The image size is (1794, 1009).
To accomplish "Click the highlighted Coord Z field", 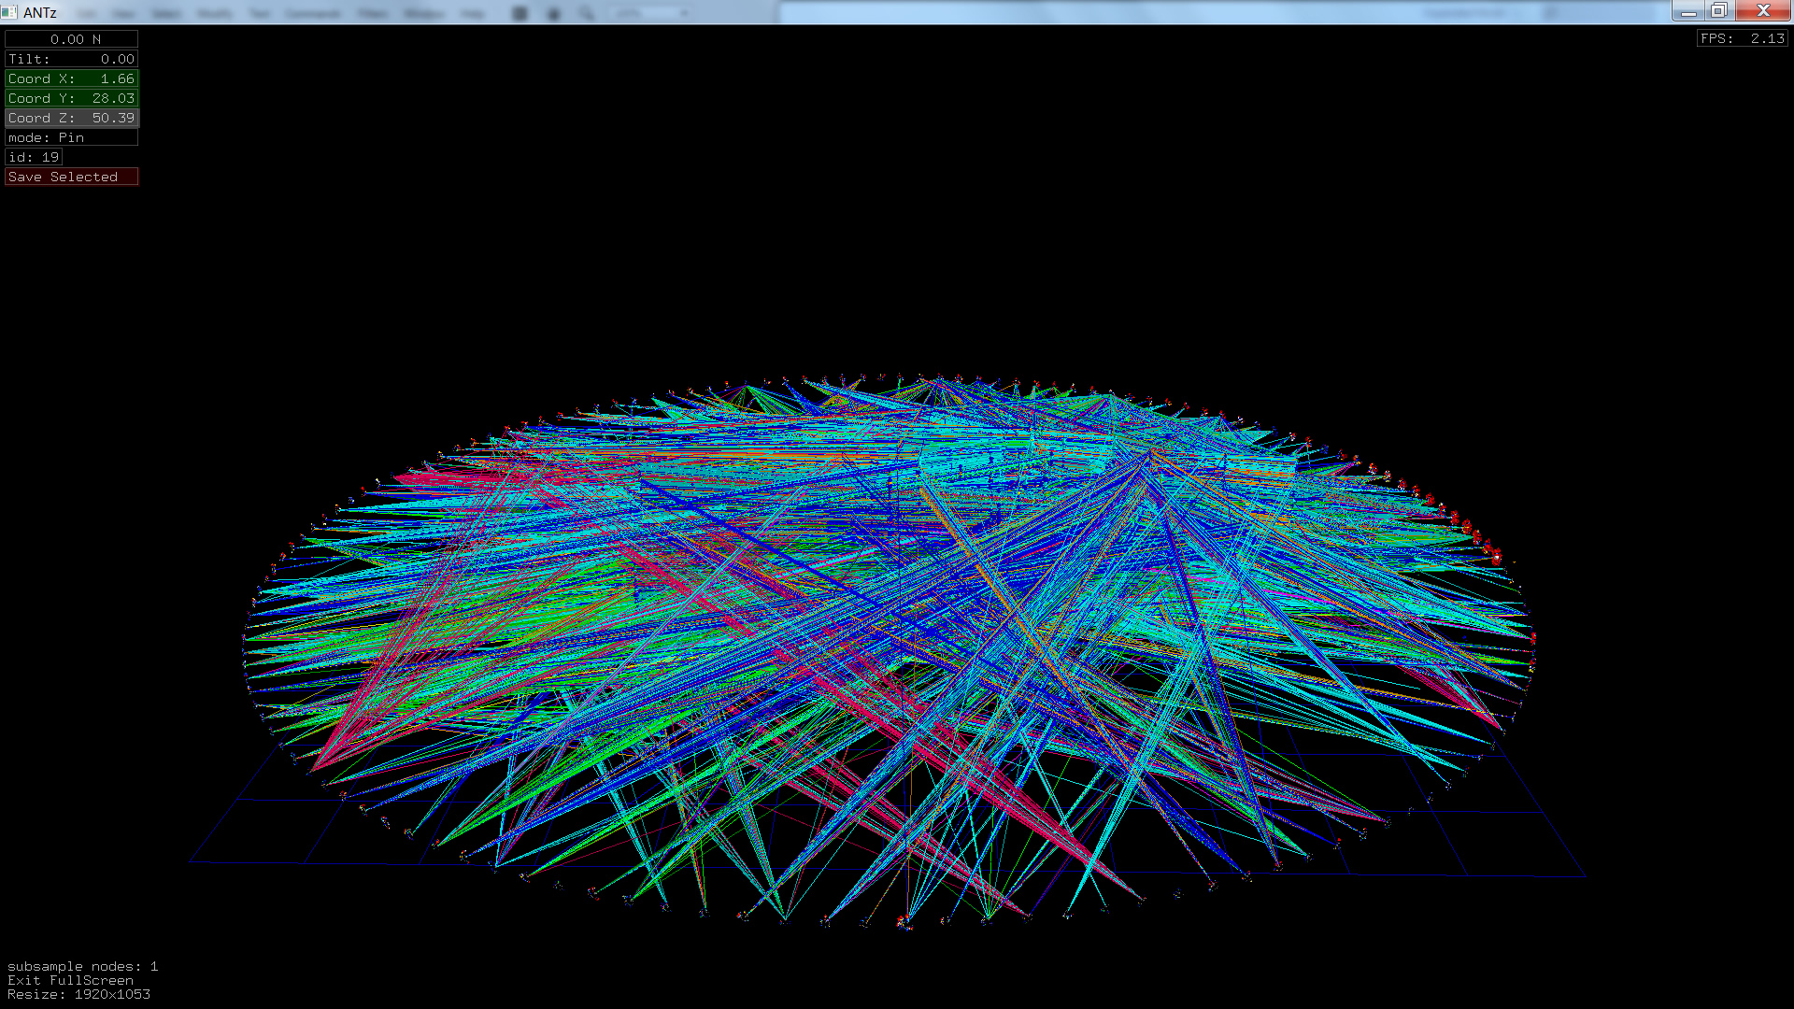I will [71, 118].
